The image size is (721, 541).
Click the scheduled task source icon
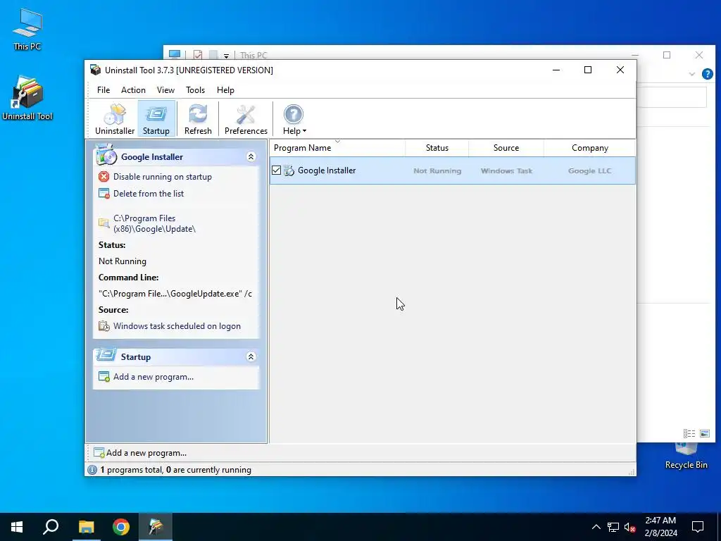coord(104,326)
